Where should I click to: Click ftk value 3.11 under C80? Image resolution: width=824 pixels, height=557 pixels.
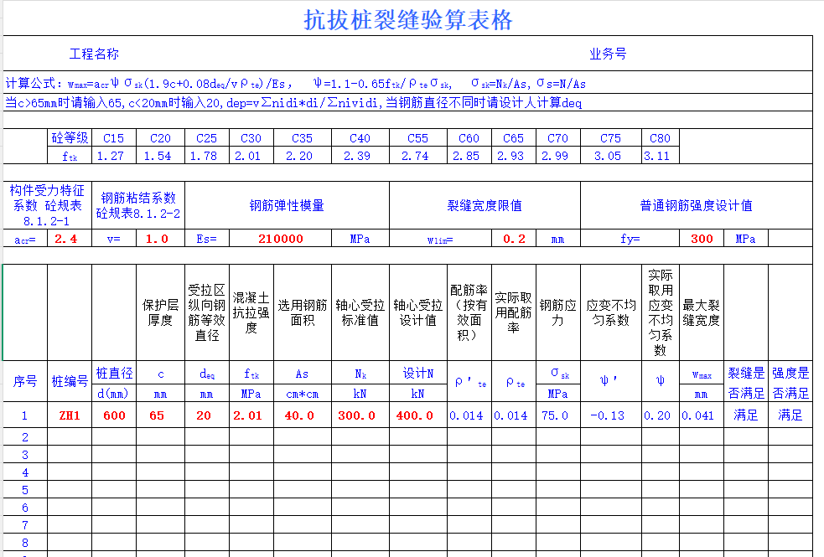(x=660, y=156)
